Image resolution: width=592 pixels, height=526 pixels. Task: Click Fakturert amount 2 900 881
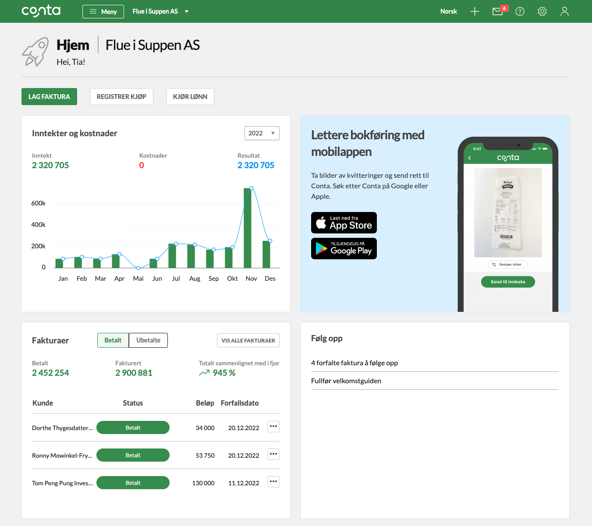coord(134,373)
